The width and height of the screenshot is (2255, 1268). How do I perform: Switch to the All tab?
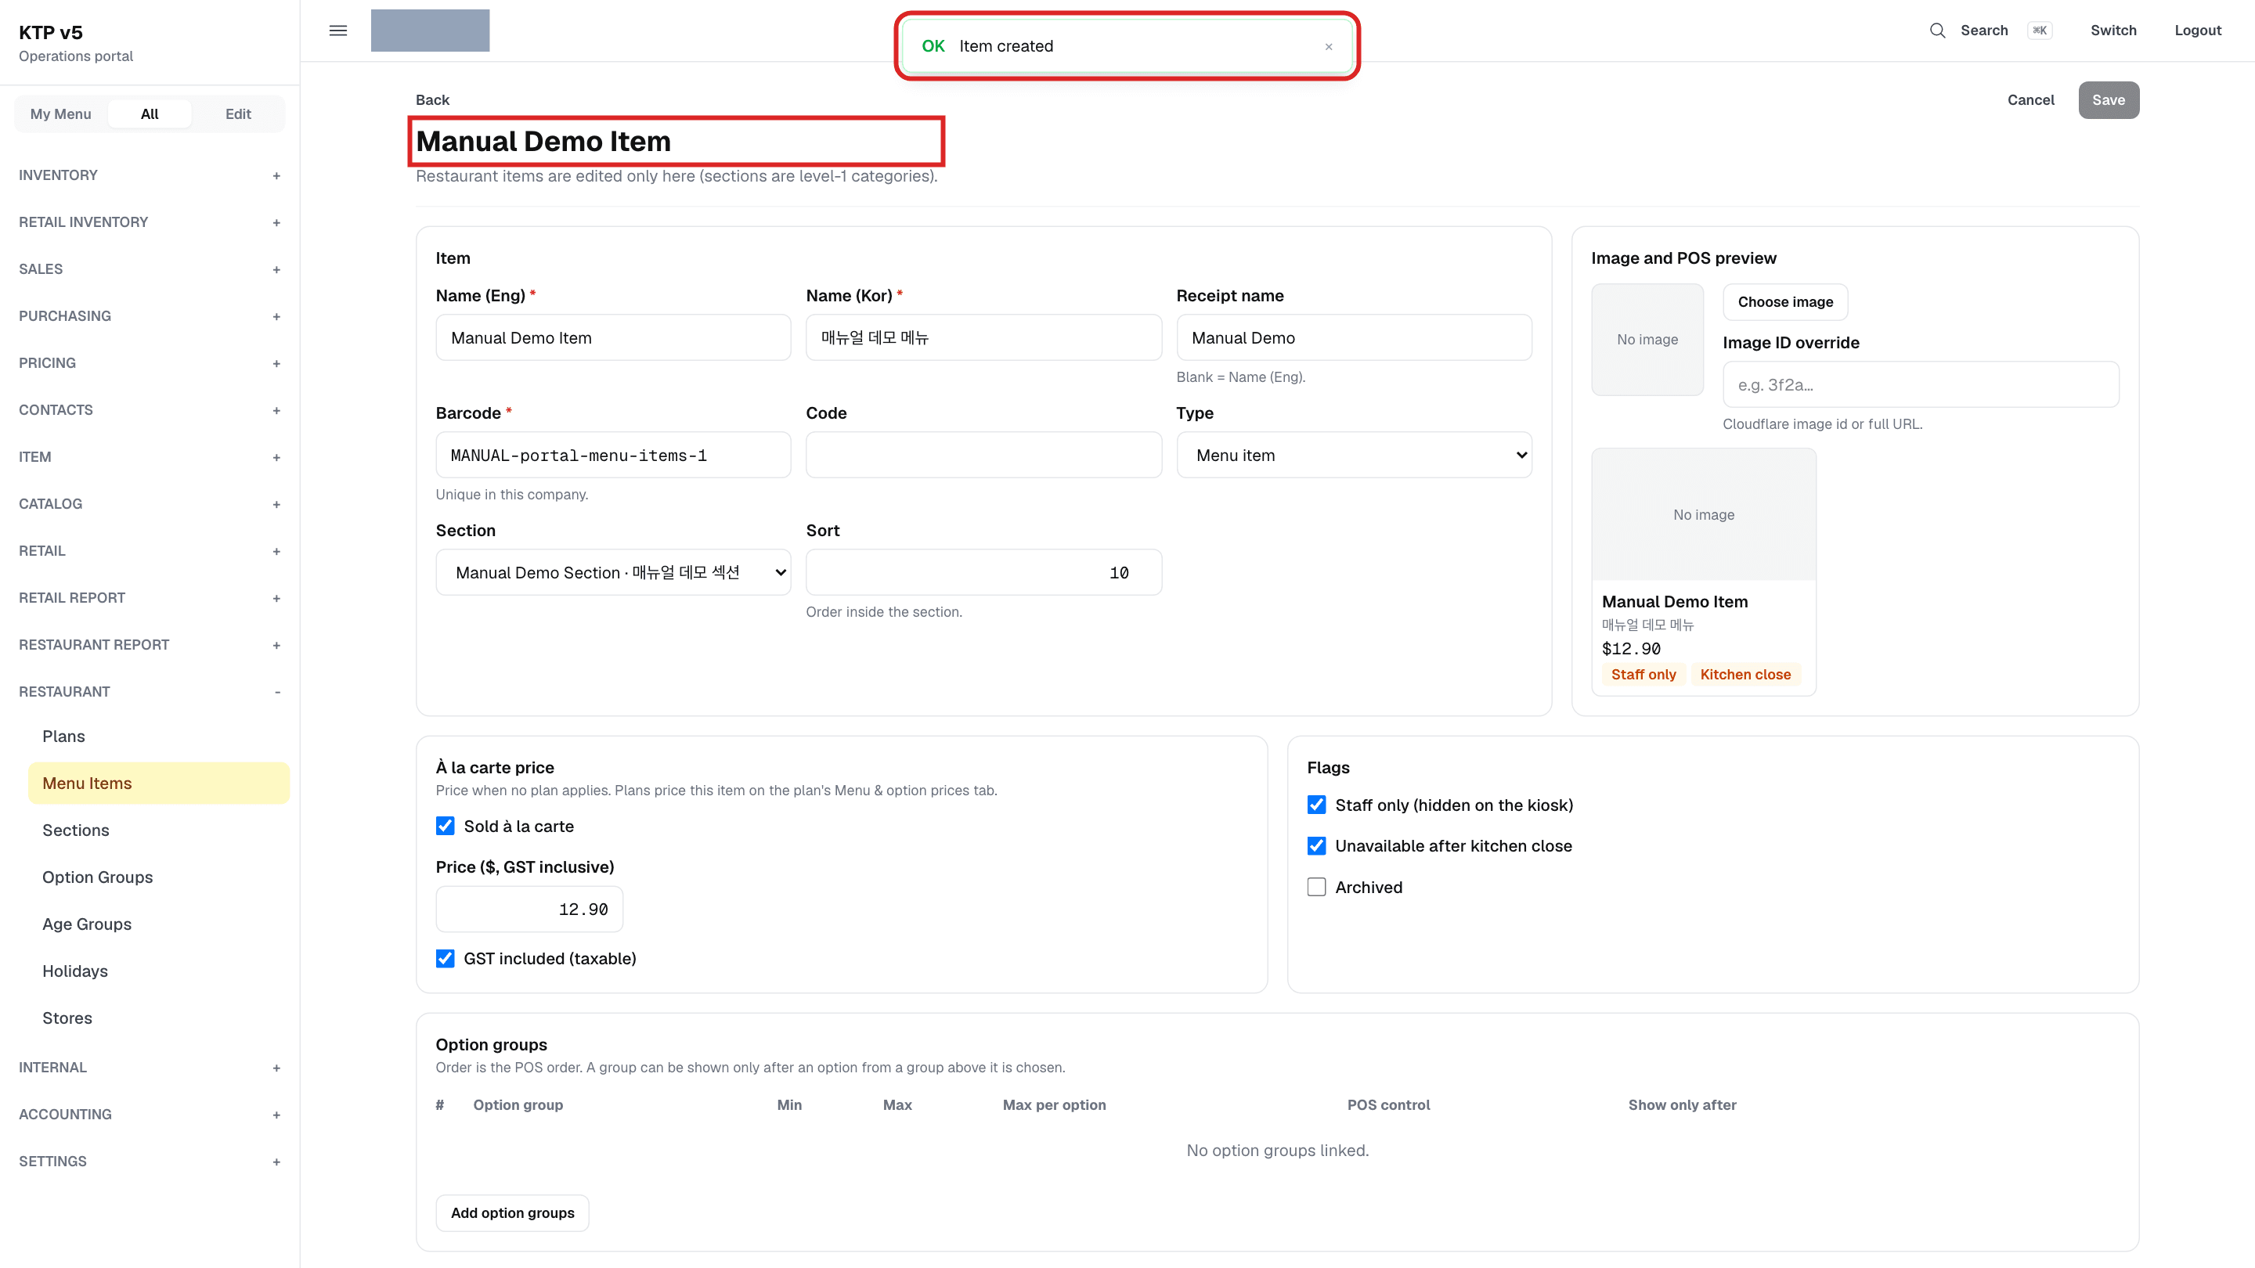pyautogui.click(x=150, y=113)
